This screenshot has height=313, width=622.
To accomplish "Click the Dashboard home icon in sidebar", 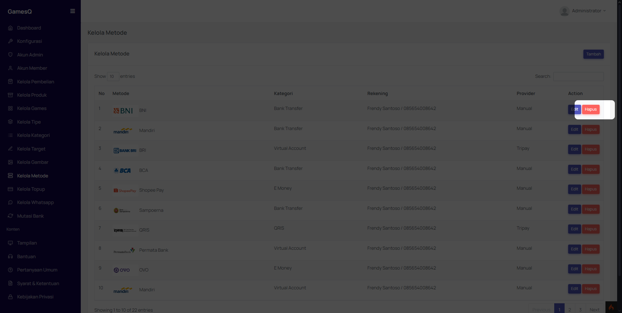I will pos(10,28).
